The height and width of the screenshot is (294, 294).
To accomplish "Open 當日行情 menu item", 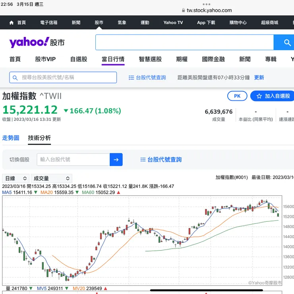I will 113,59.
